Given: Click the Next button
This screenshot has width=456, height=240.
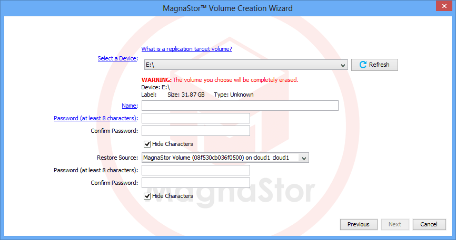Looking at the screenshot, I should coord(395,224).
